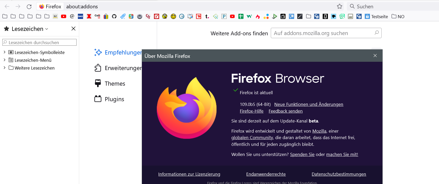Viewport: 439px width, 184px height.
Task: Open the Mozilla link in the dialog
Action: pyautogui.click(x=319, y=131)
